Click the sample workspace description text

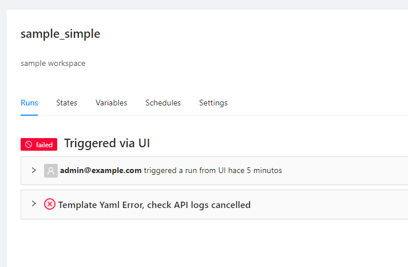(x=53, y=64)
